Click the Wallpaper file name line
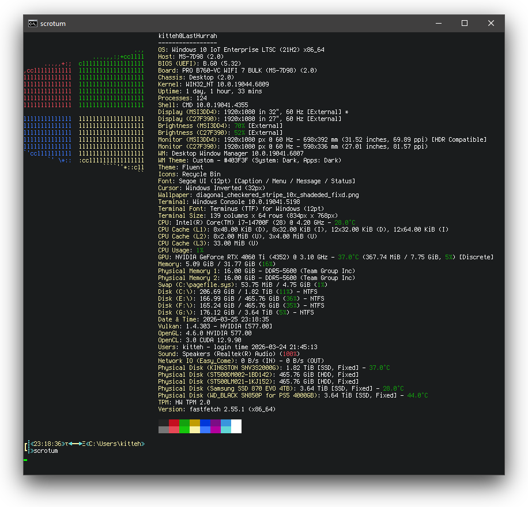Screen dimensions: 528x507 (x=259, y=195)
